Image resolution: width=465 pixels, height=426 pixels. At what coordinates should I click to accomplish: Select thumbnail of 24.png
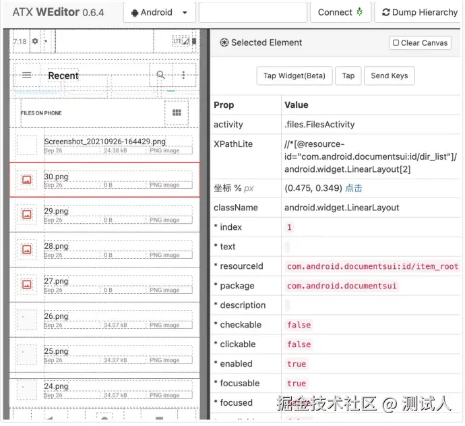[27, 390]
